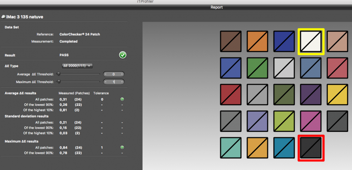Select the yellow patch in third row
The width and height of the screenshot is (352, 170).
[338, 95]
